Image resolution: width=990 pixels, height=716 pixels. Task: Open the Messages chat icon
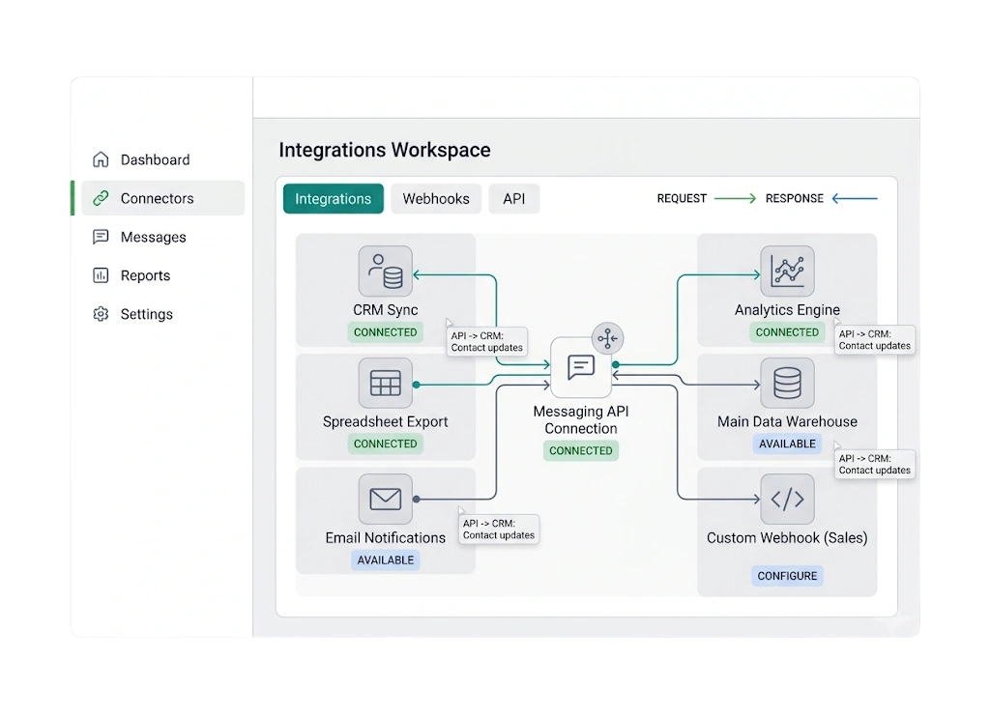[101, 237]
